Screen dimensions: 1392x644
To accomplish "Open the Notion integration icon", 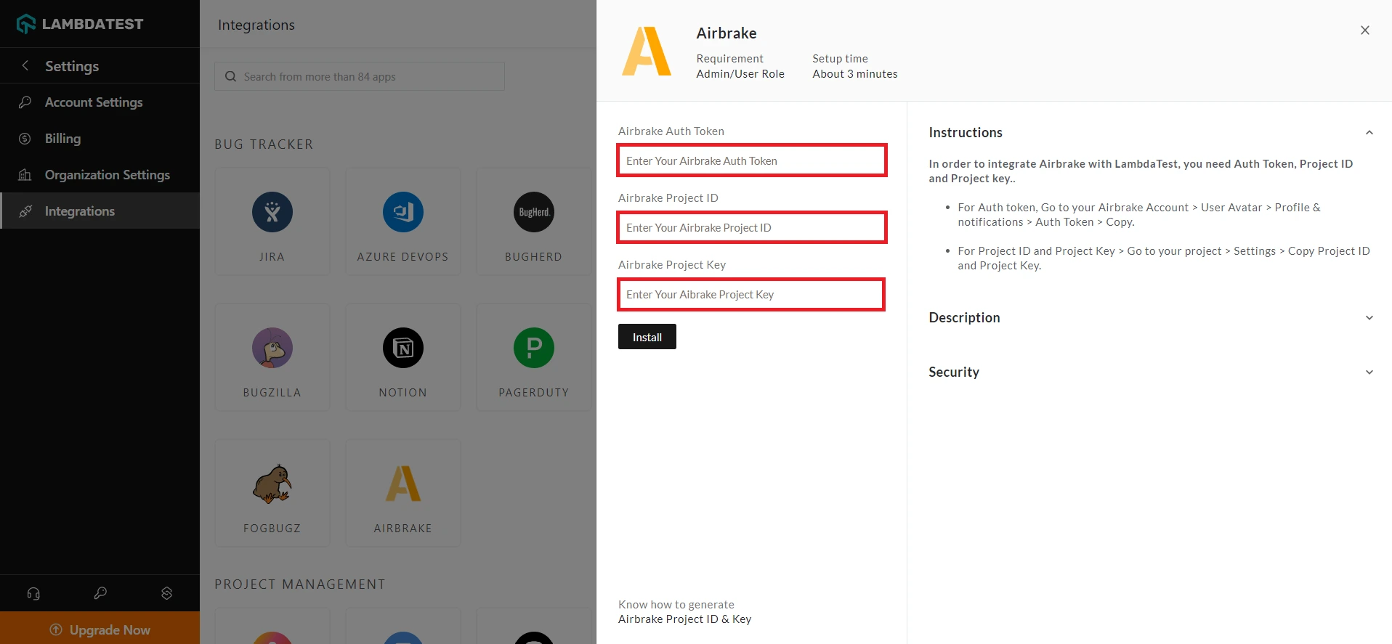I will tap(403, 348).
